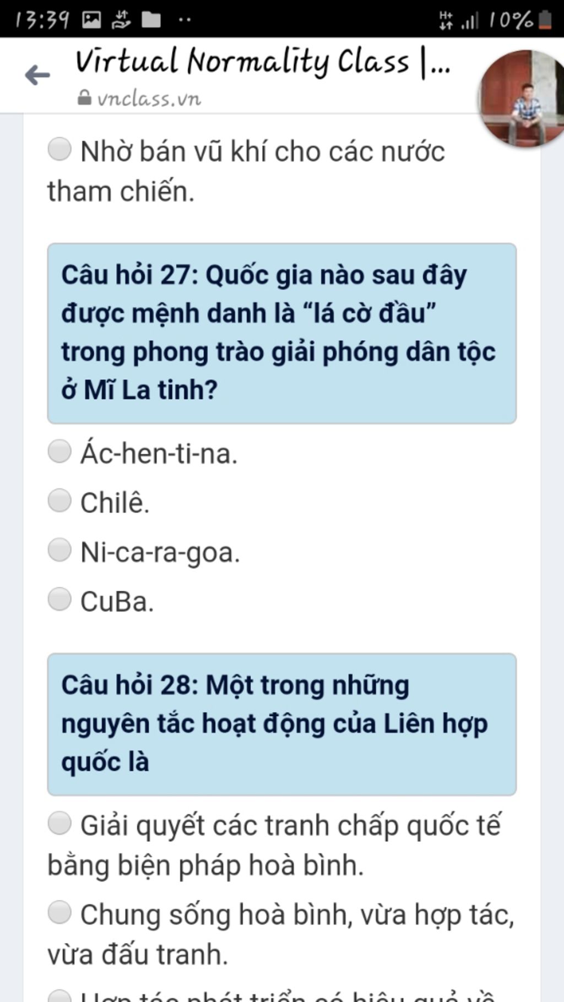Tap the padlock icon beside vnclass.vn
564x1002 pixels.
click(x=84, y=98)
